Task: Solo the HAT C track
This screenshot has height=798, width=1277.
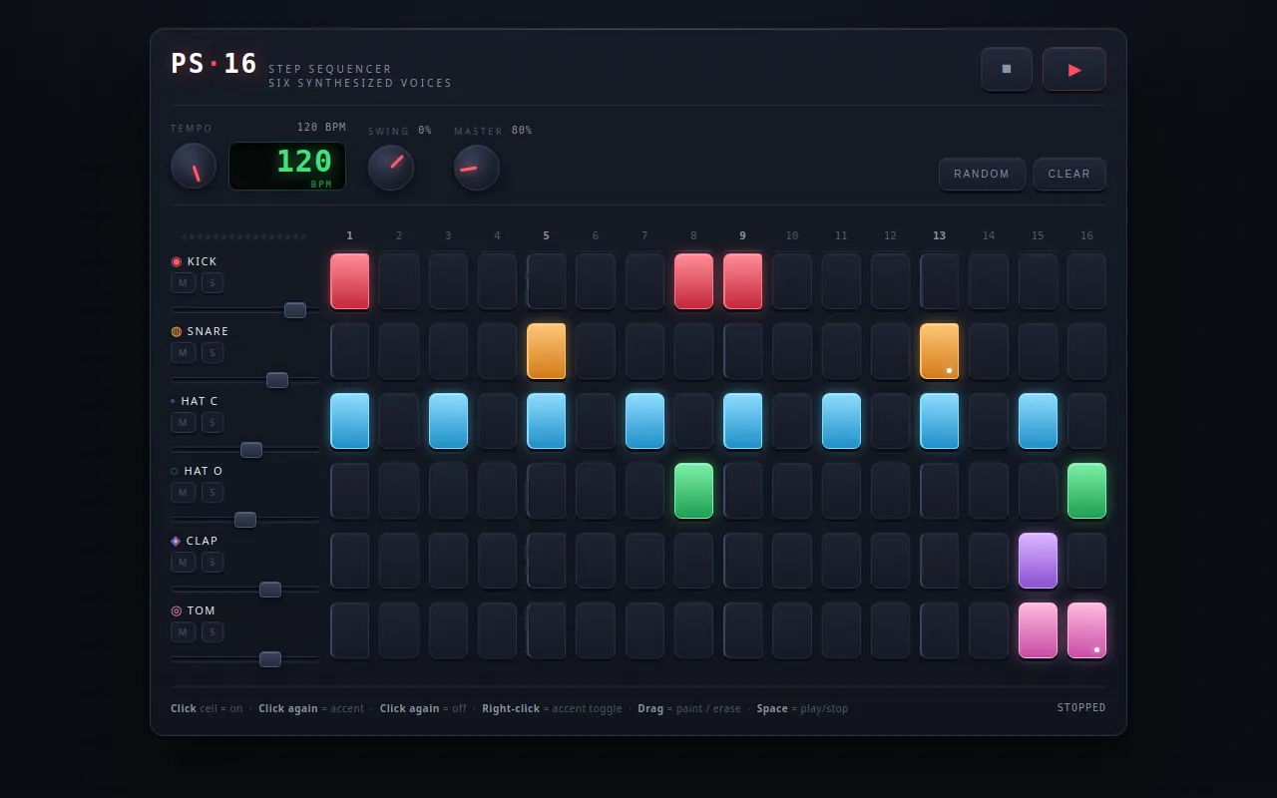Action: [213, 423]
